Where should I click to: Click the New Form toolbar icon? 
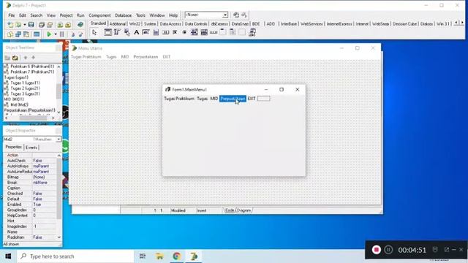click(x=37, y=34)
